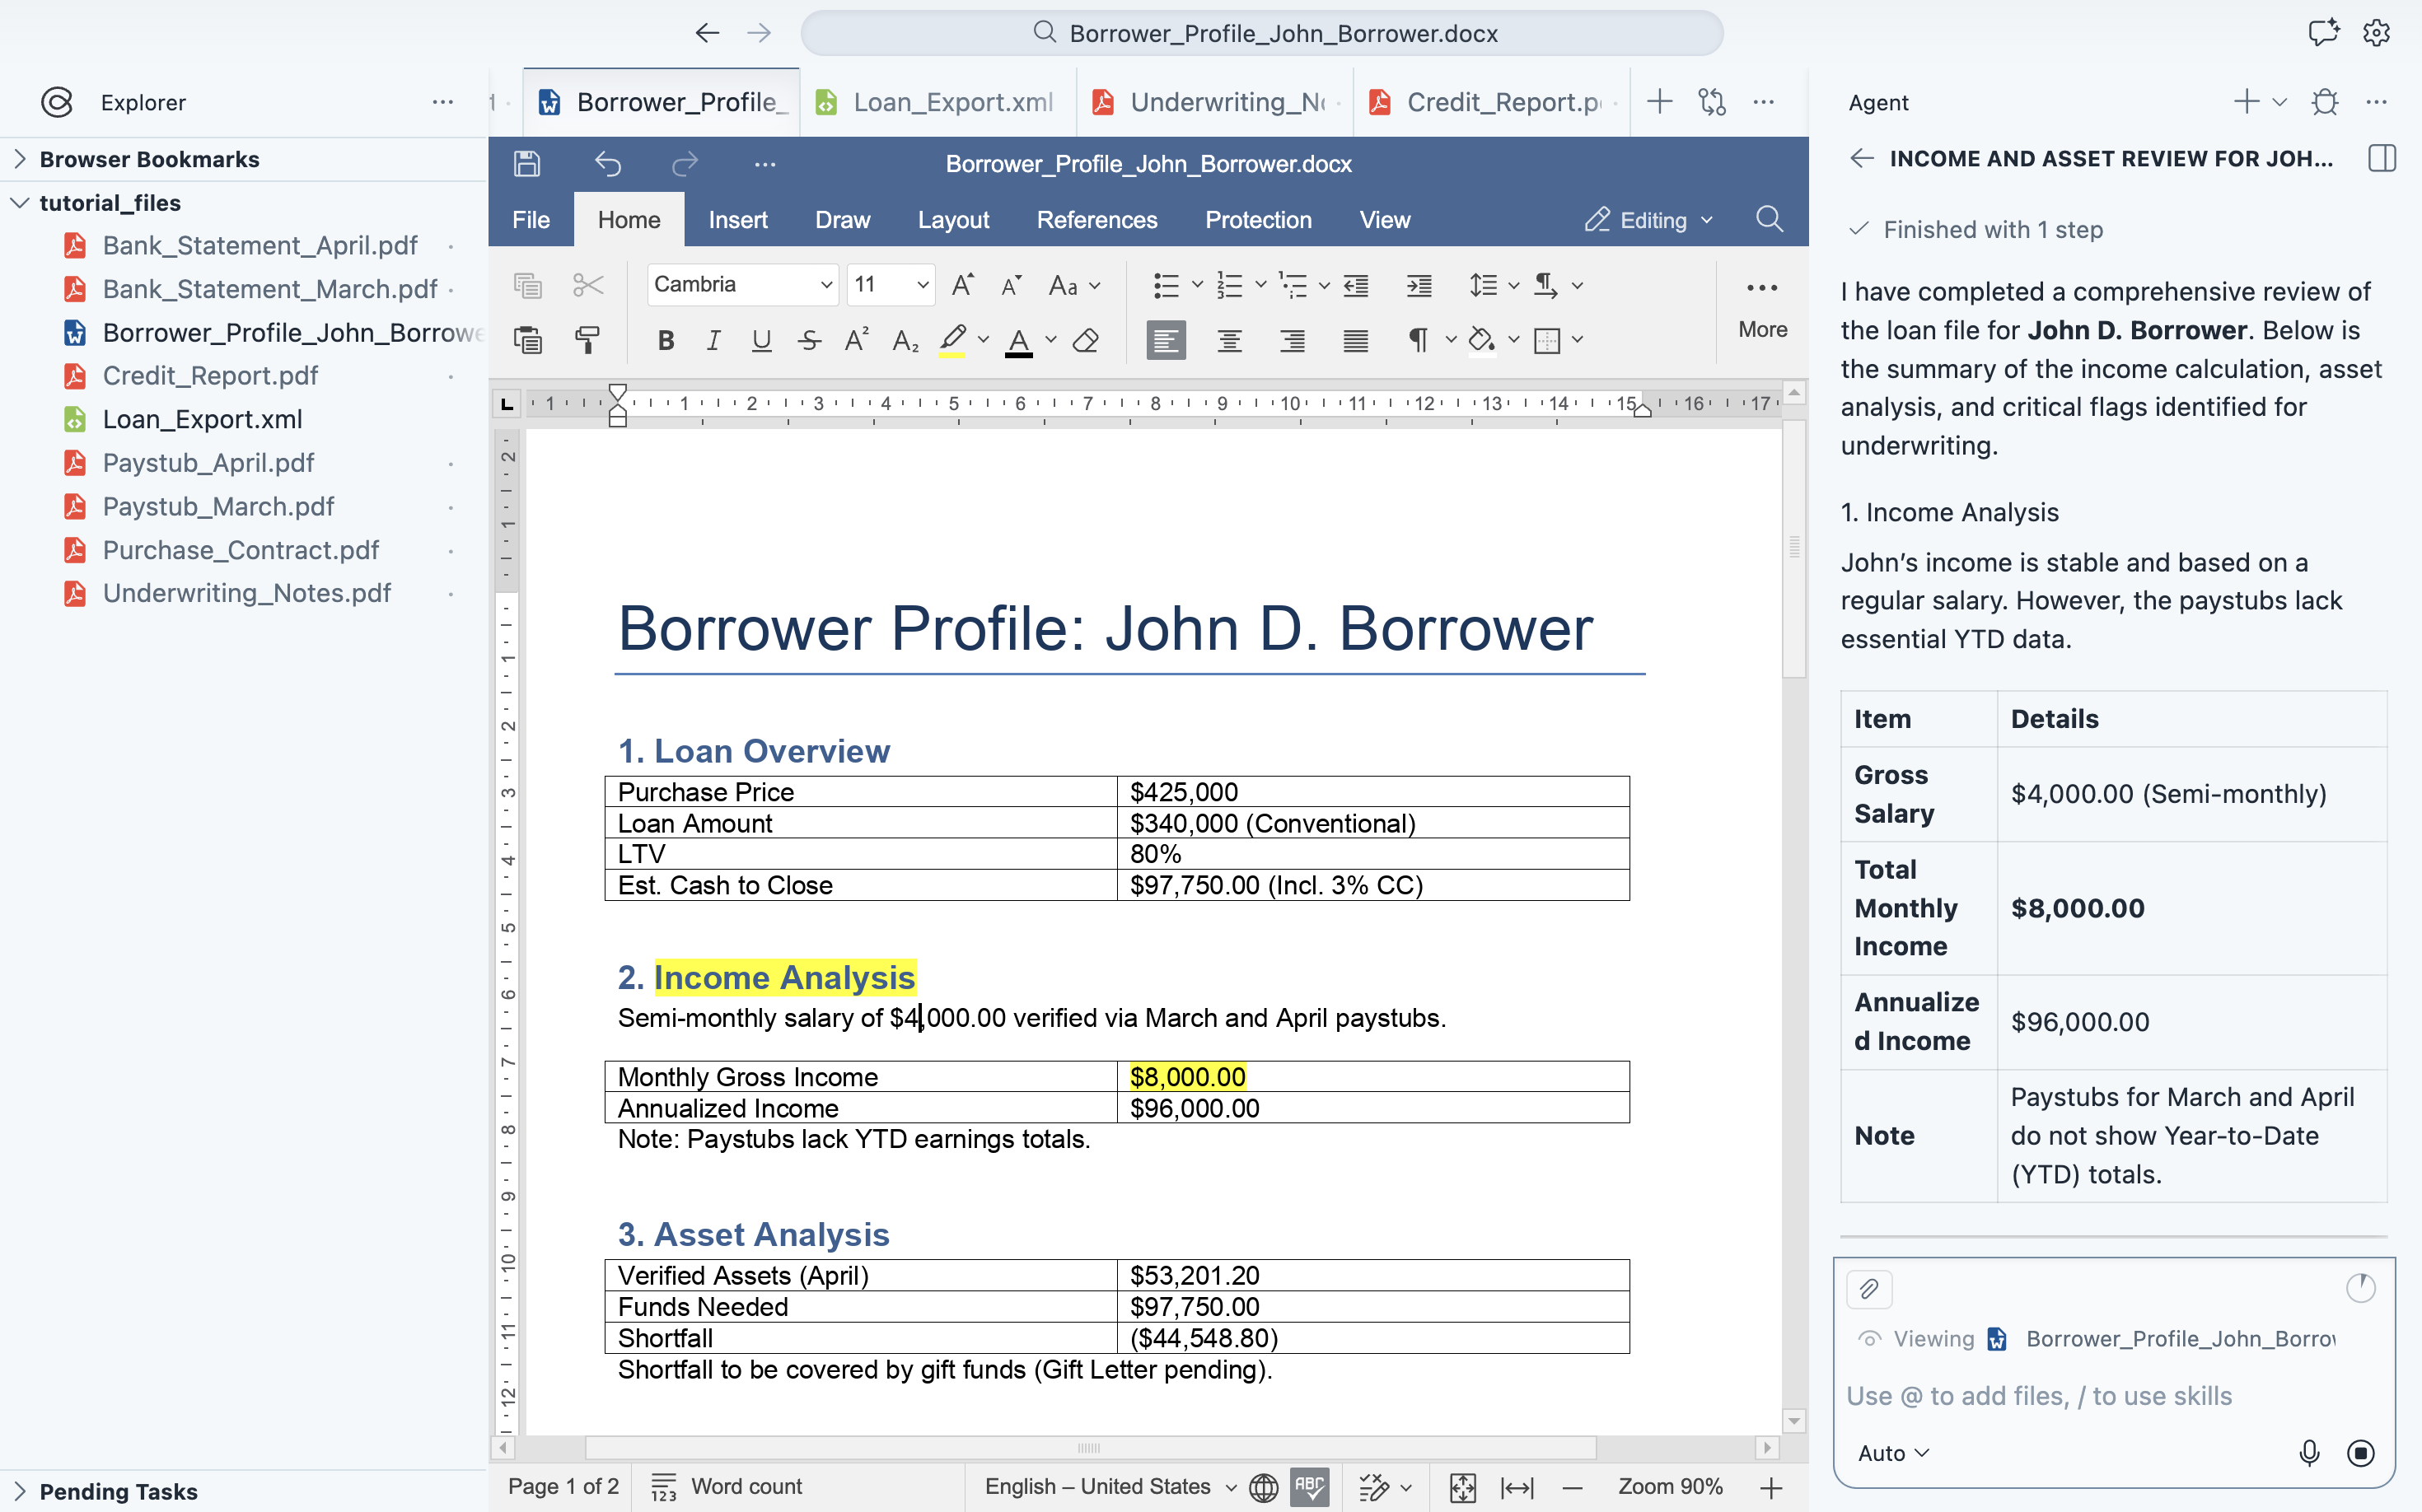Click the microphone icon in the Agent input

(2309, 1453)
